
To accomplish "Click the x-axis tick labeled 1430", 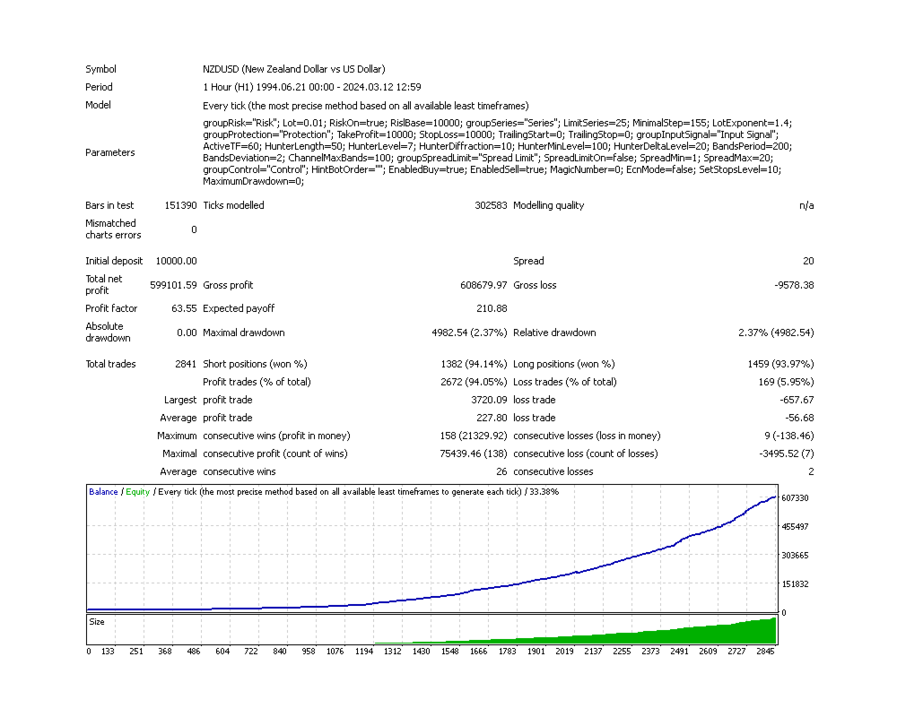I will click(x=421, y=652).
